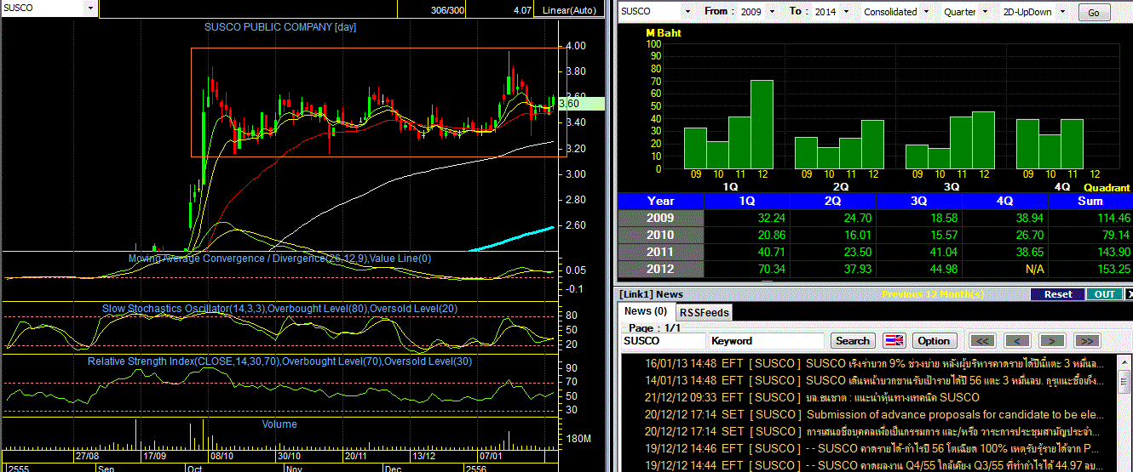Screen dimensions: 1133x472
Task: Click the Volume panel title label
Action: tap(279, 424)
